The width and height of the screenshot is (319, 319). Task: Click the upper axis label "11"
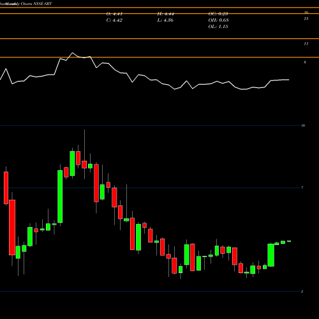point(306,44)
